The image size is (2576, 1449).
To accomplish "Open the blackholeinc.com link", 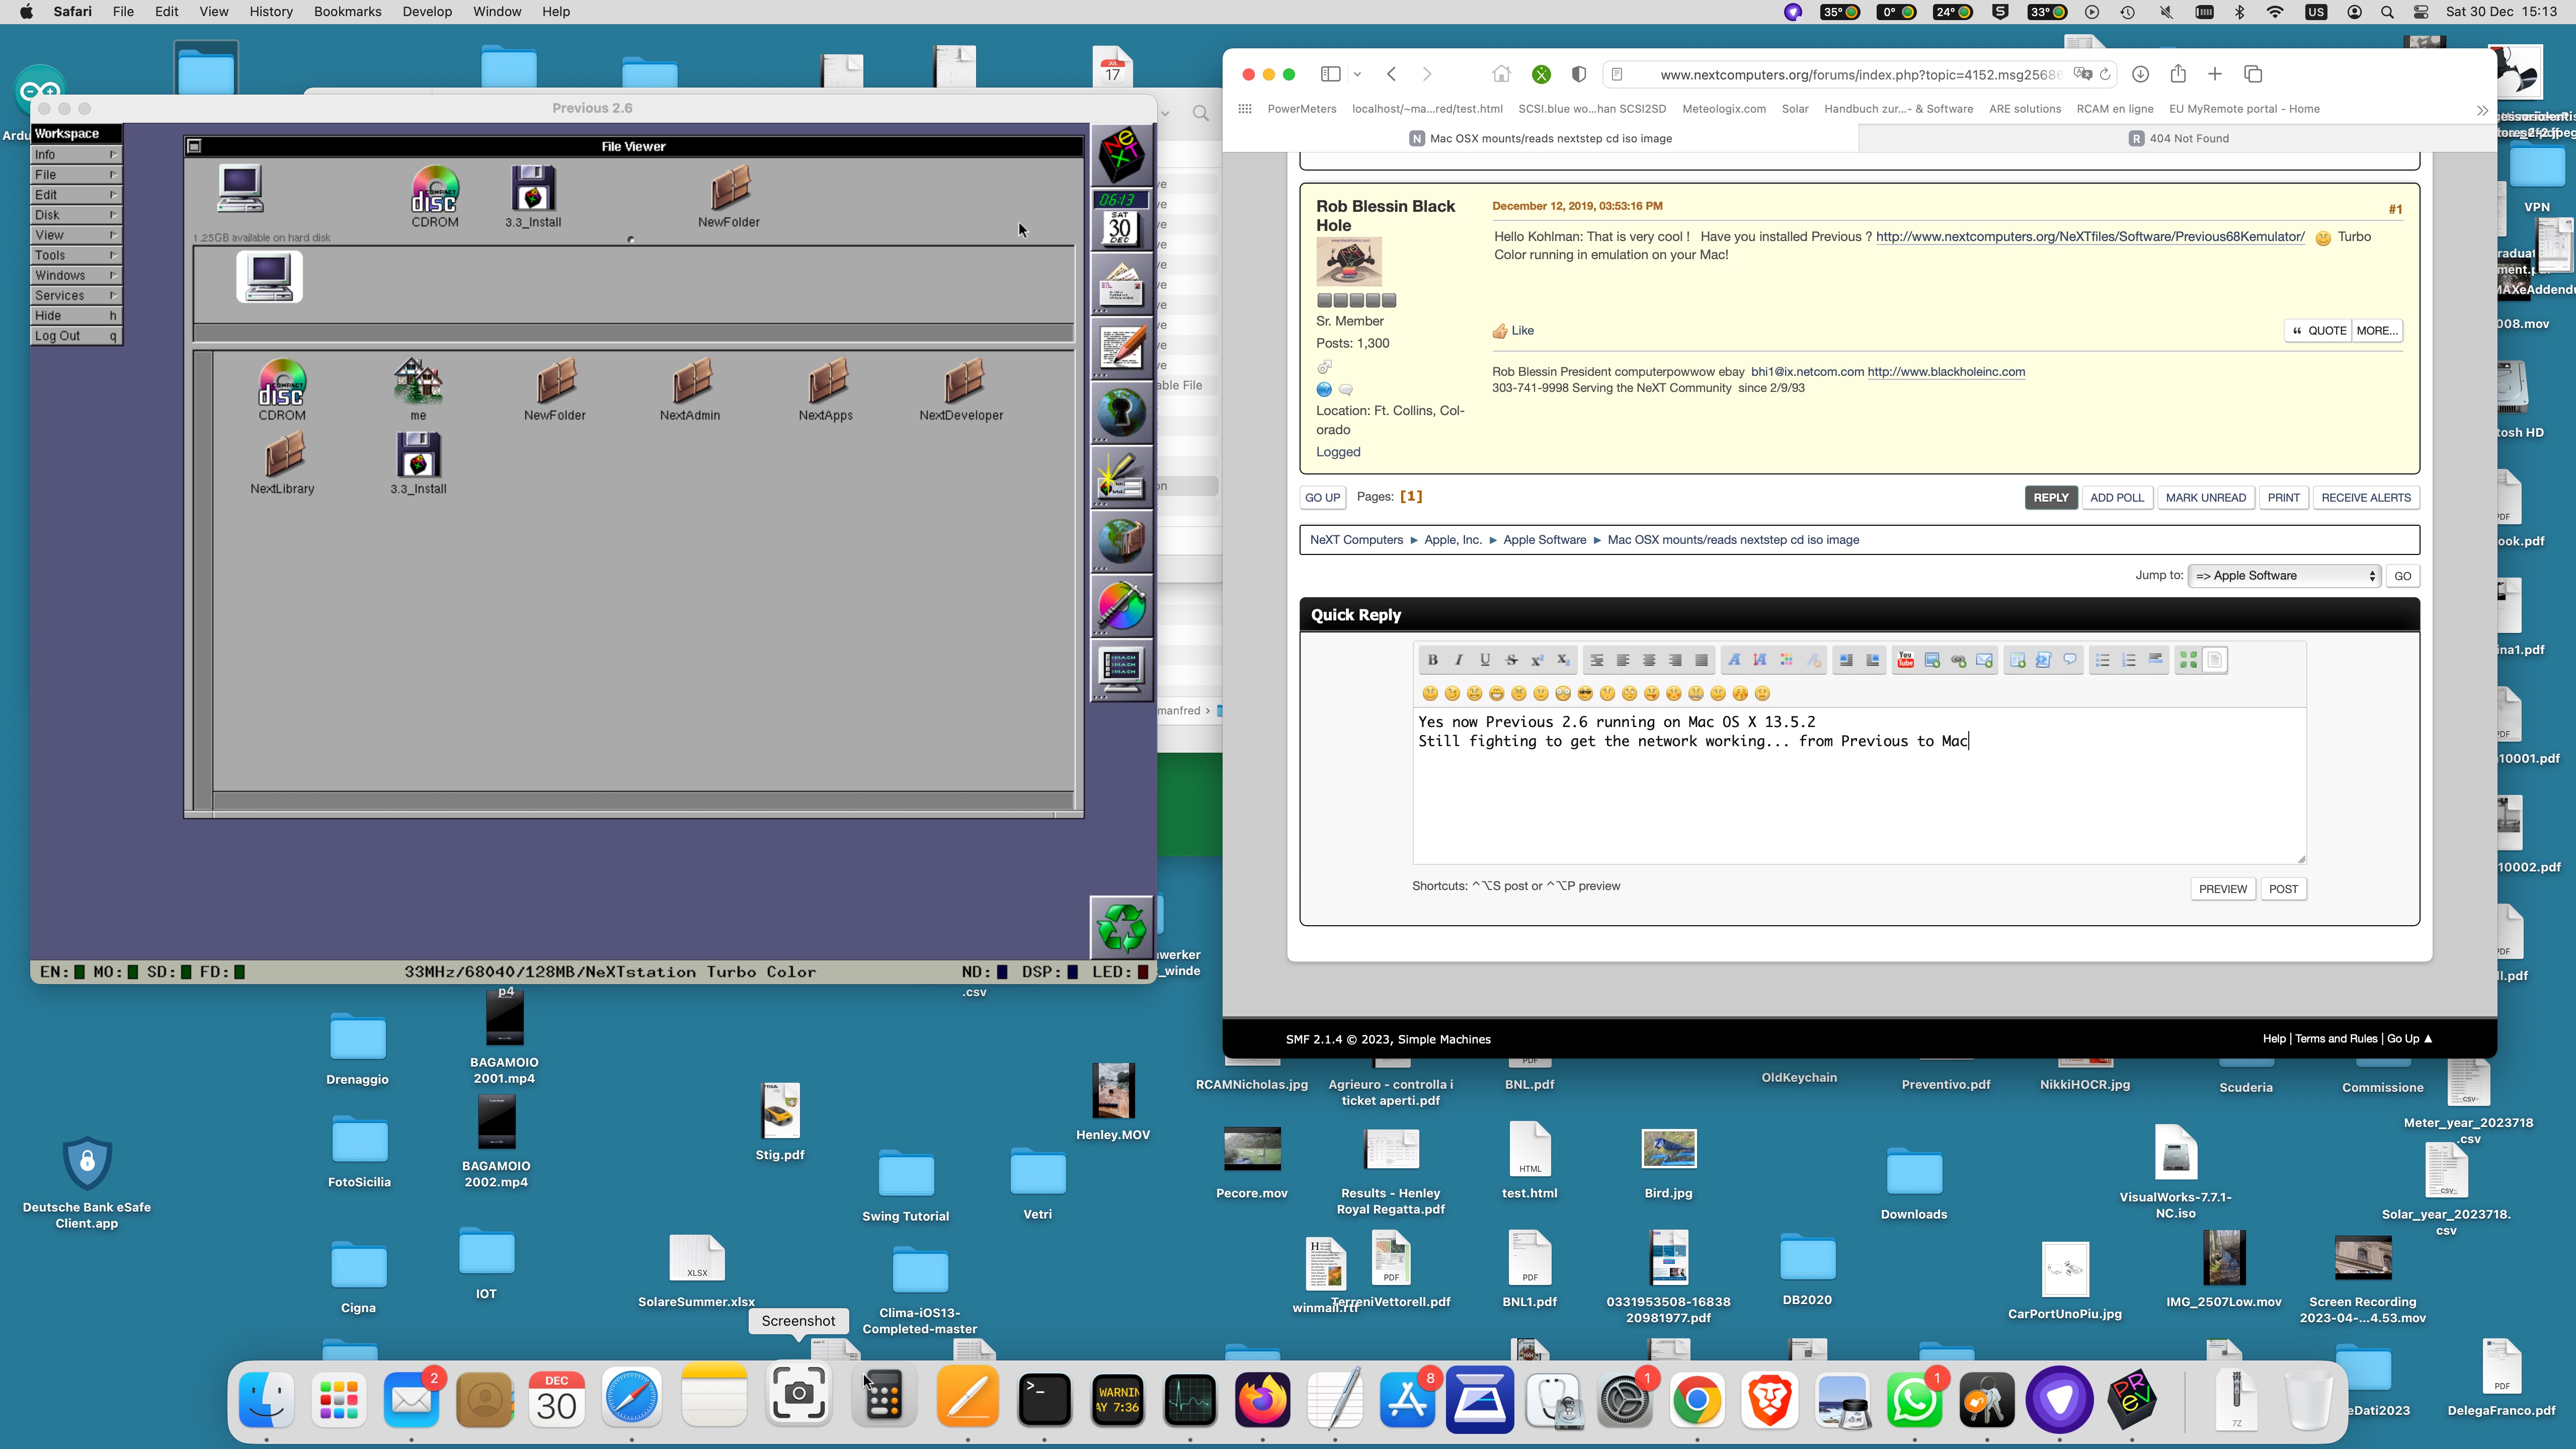I will [x=1946, y=372].
